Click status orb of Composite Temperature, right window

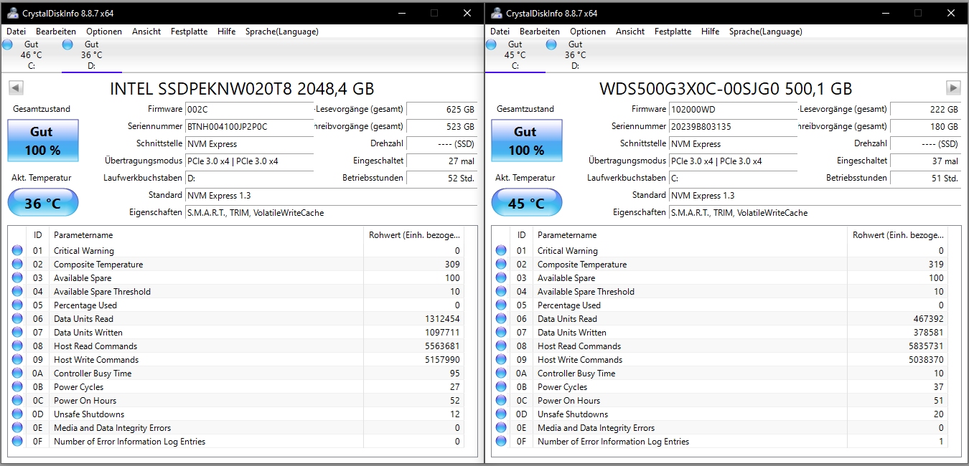pyautogui.click(x=501, y=265)
